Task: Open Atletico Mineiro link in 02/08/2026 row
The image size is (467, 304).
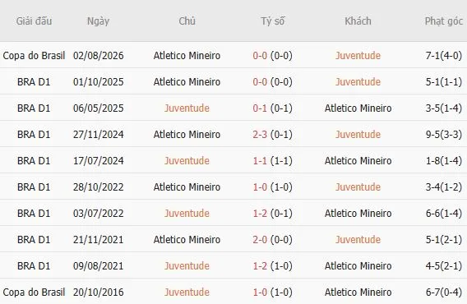Action: click(x=187, y=56)
